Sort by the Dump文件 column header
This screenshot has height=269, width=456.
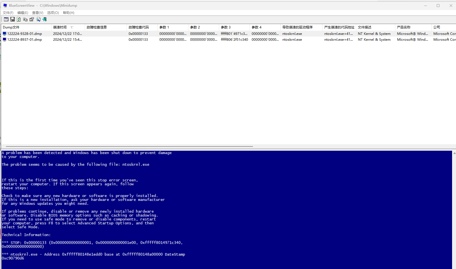click(11, 27)
